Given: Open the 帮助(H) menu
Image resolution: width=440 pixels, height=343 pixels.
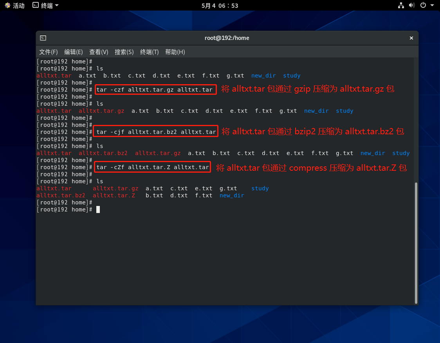Looking at the screenshot, I should coord(175,52).
